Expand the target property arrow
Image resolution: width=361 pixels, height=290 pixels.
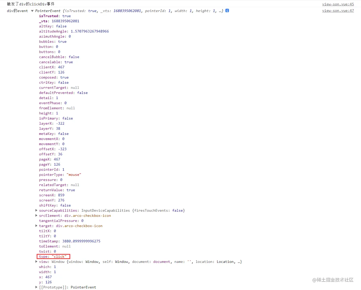coord(36,226)
